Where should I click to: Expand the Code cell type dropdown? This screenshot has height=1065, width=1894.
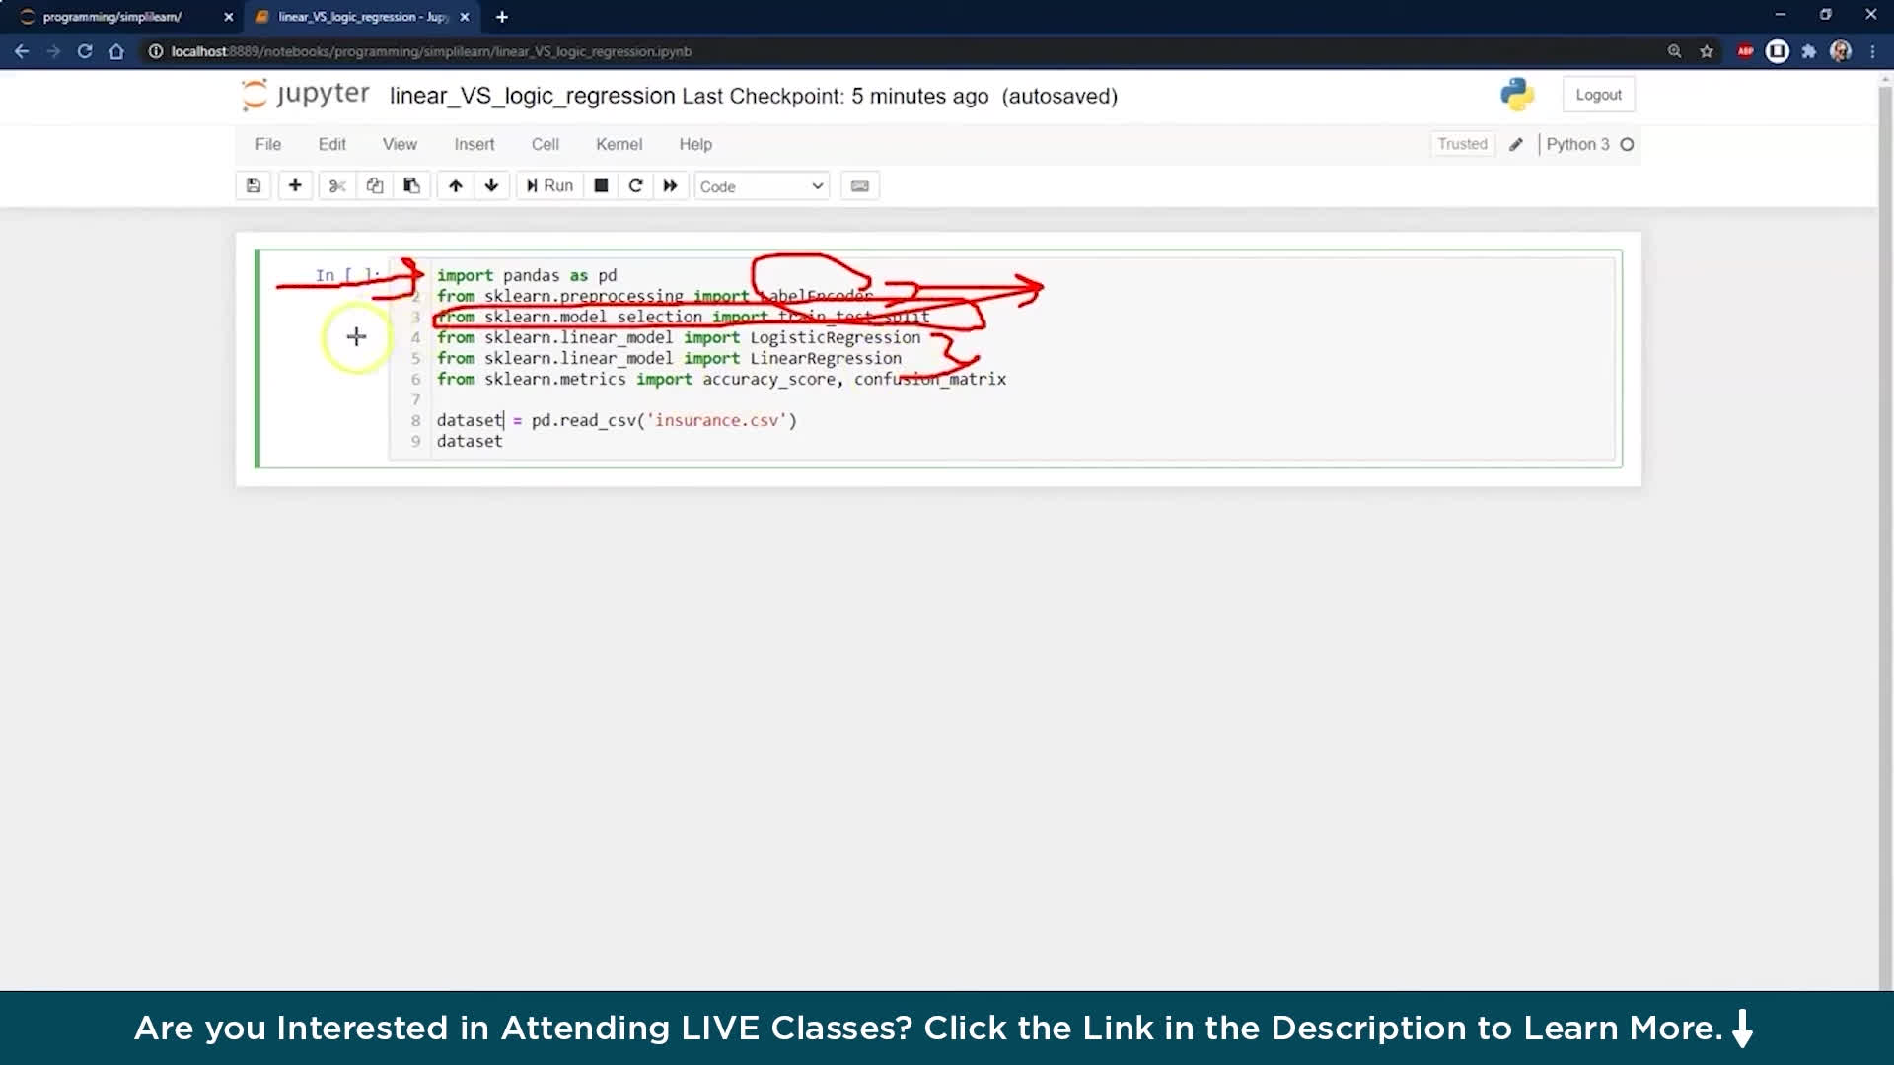pyautogui.click(x=762, y=186)
